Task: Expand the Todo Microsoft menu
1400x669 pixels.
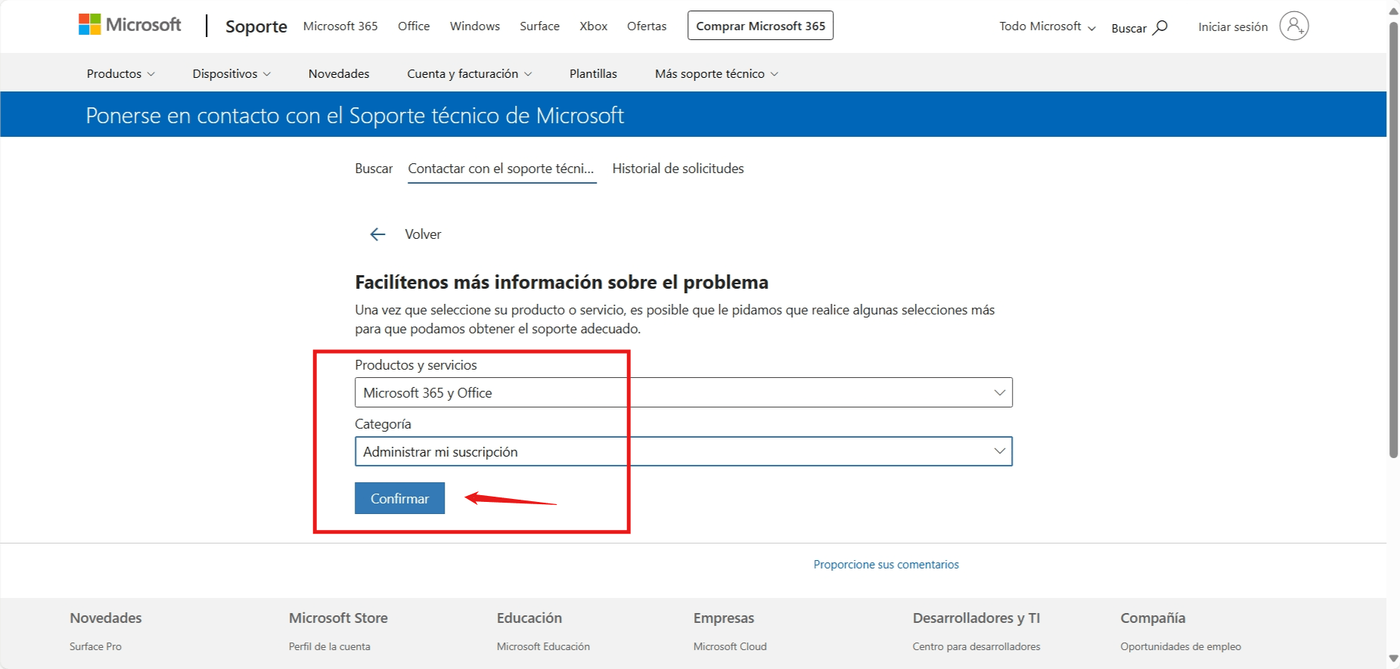Action: click(x=1048, y=26)
